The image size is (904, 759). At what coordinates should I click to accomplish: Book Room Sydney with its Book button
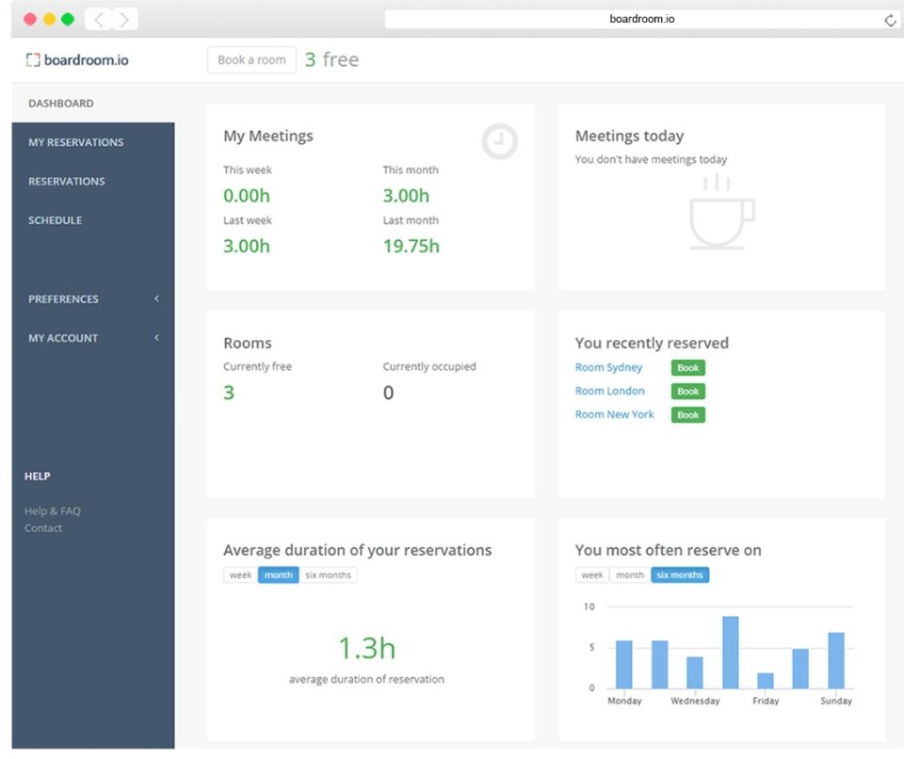687,367
